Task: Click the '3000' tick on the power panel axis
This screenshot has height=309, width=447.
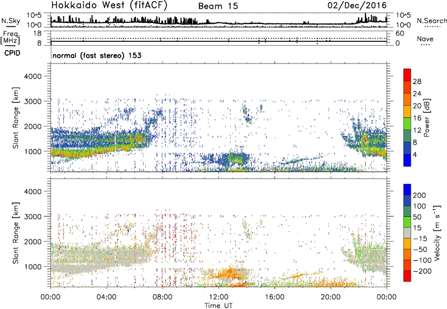Action: pos(32,102)
